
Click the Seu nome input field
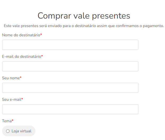[70, 88]
